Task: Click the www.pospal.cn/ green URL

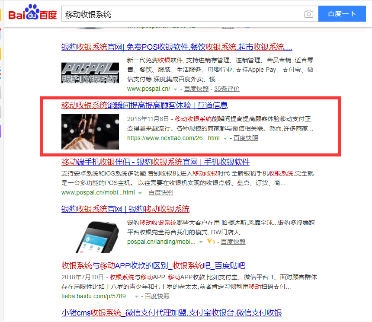Action: [x=148, y=89]
